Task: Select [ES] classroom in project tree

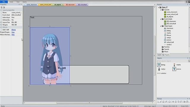Action: 170,21
